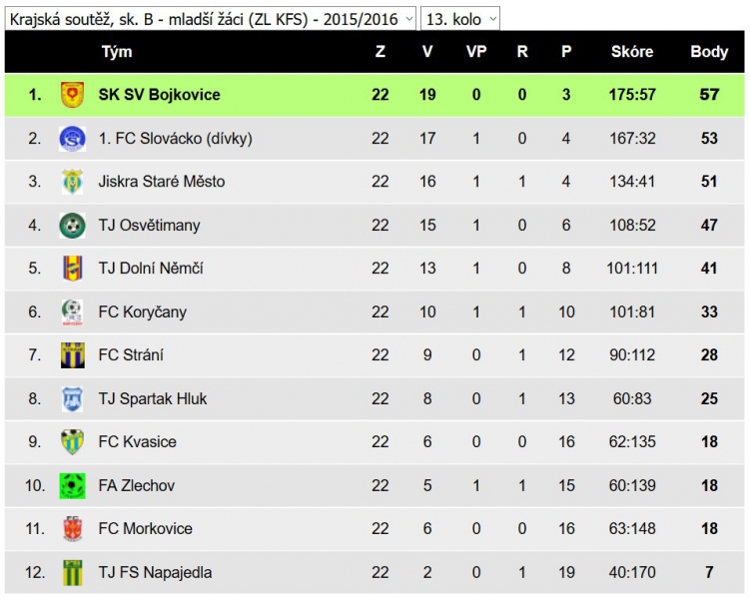
Task: Click the FC Morkovice red crest
Action: coord(72,529)
